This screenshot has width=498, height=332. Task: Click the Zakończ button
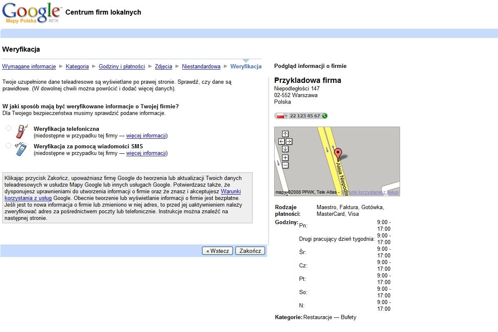[250, 251]
